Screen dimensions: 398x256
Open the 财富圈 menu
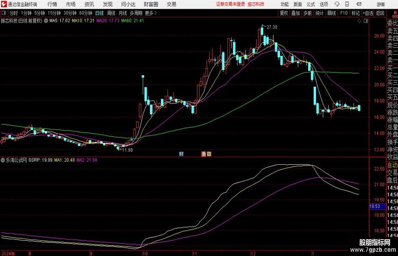coord(151,4)
